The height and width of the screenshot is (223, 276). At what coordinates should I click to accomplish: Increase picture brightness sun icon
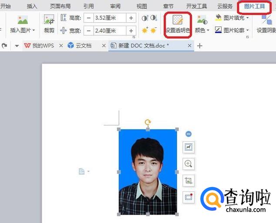145,30
